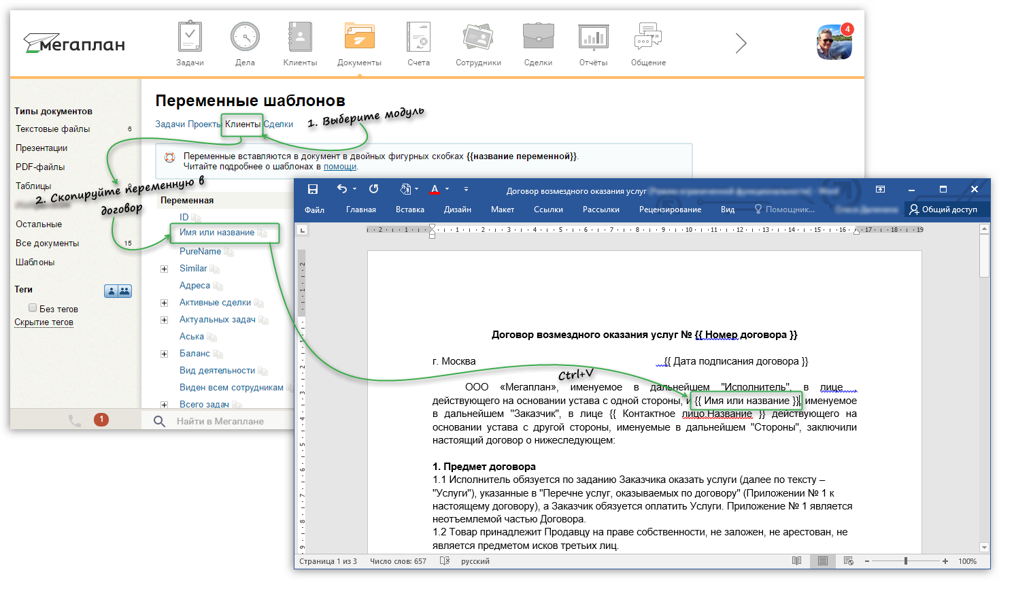This screenshot has width=1031, height=602.
Task: Open the Счета invoice icon
Action: click(418, 37)
